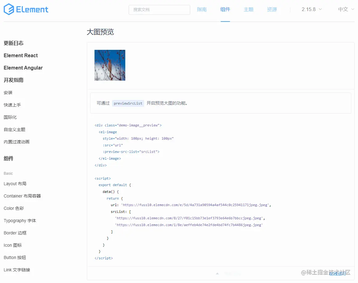The height and width of the screenshot is (283, 358).
Task: Click the previewSrcList code tag
Action: pos(128,103)
